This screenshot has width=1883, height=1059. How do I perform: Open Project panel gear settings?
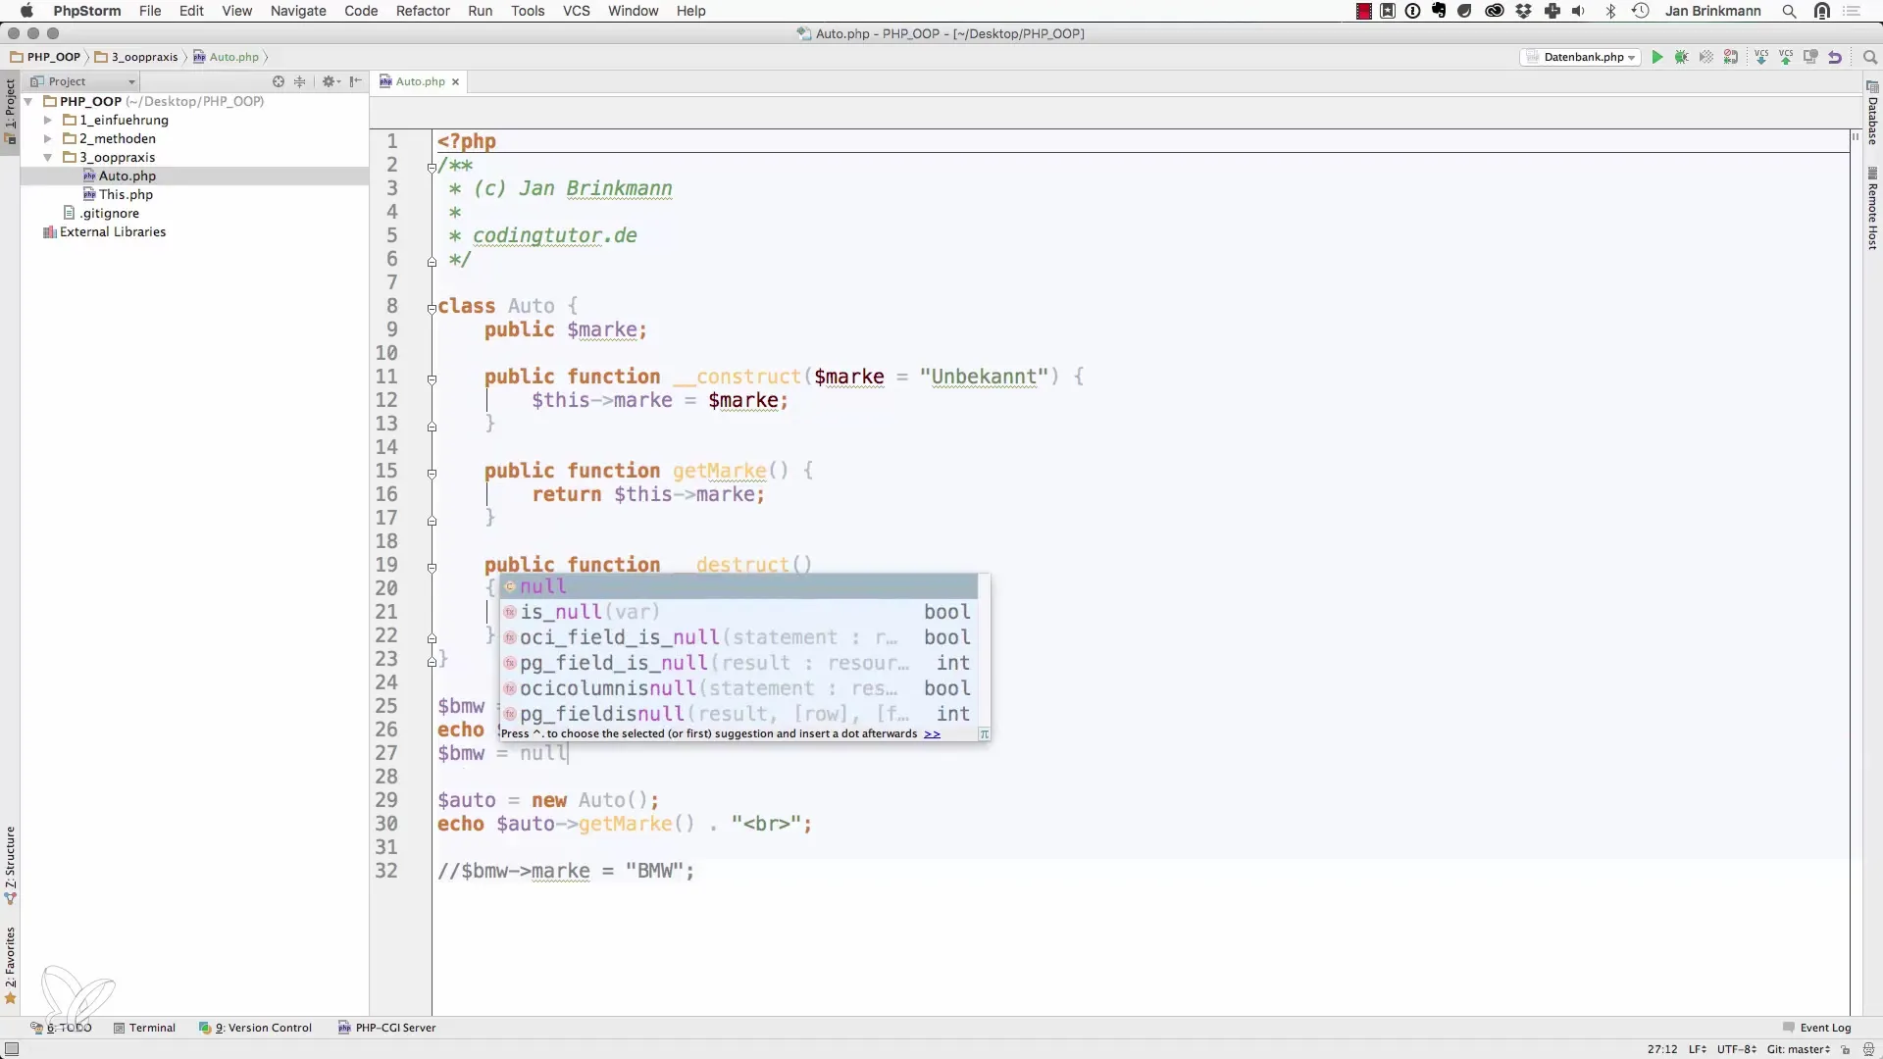tap(330, 81)
